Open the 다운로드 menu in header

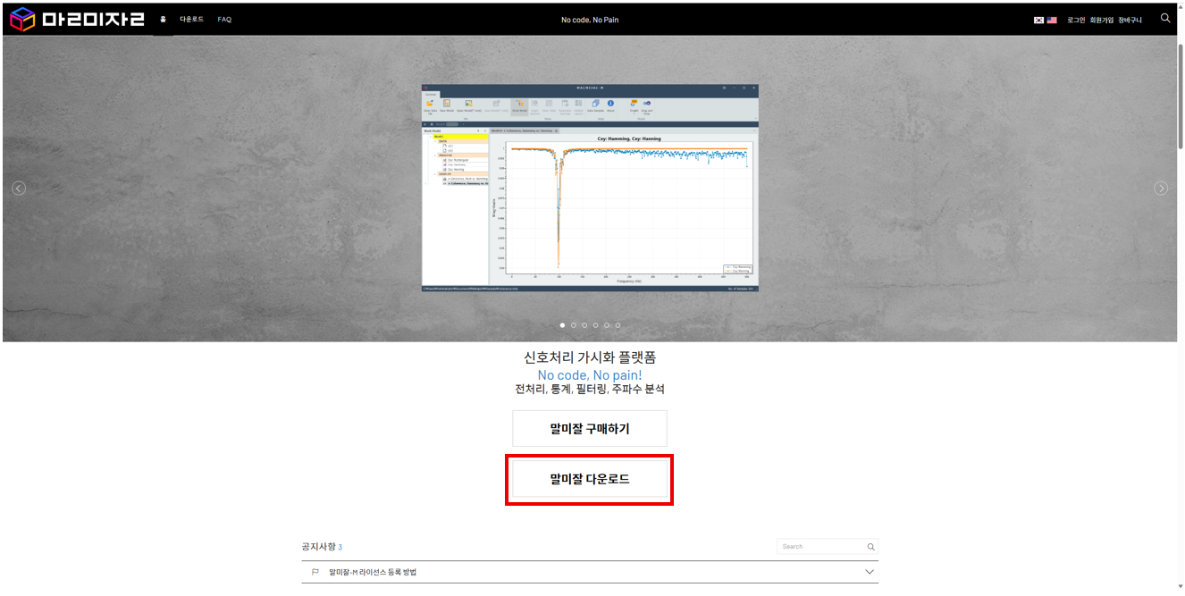point(191,19)
